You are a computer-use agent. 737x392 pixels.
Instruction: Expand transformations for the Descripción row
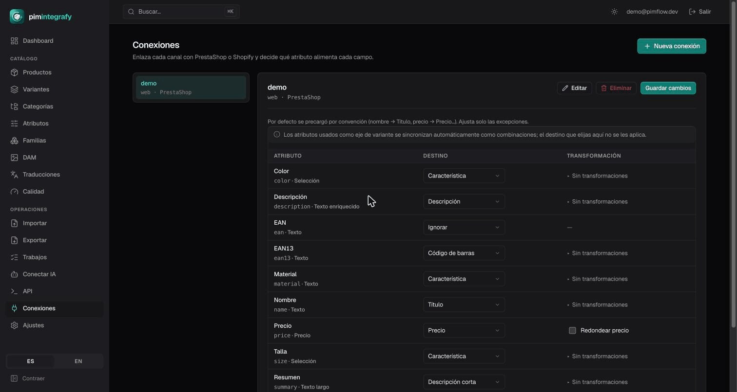click(x=597, y=202)
